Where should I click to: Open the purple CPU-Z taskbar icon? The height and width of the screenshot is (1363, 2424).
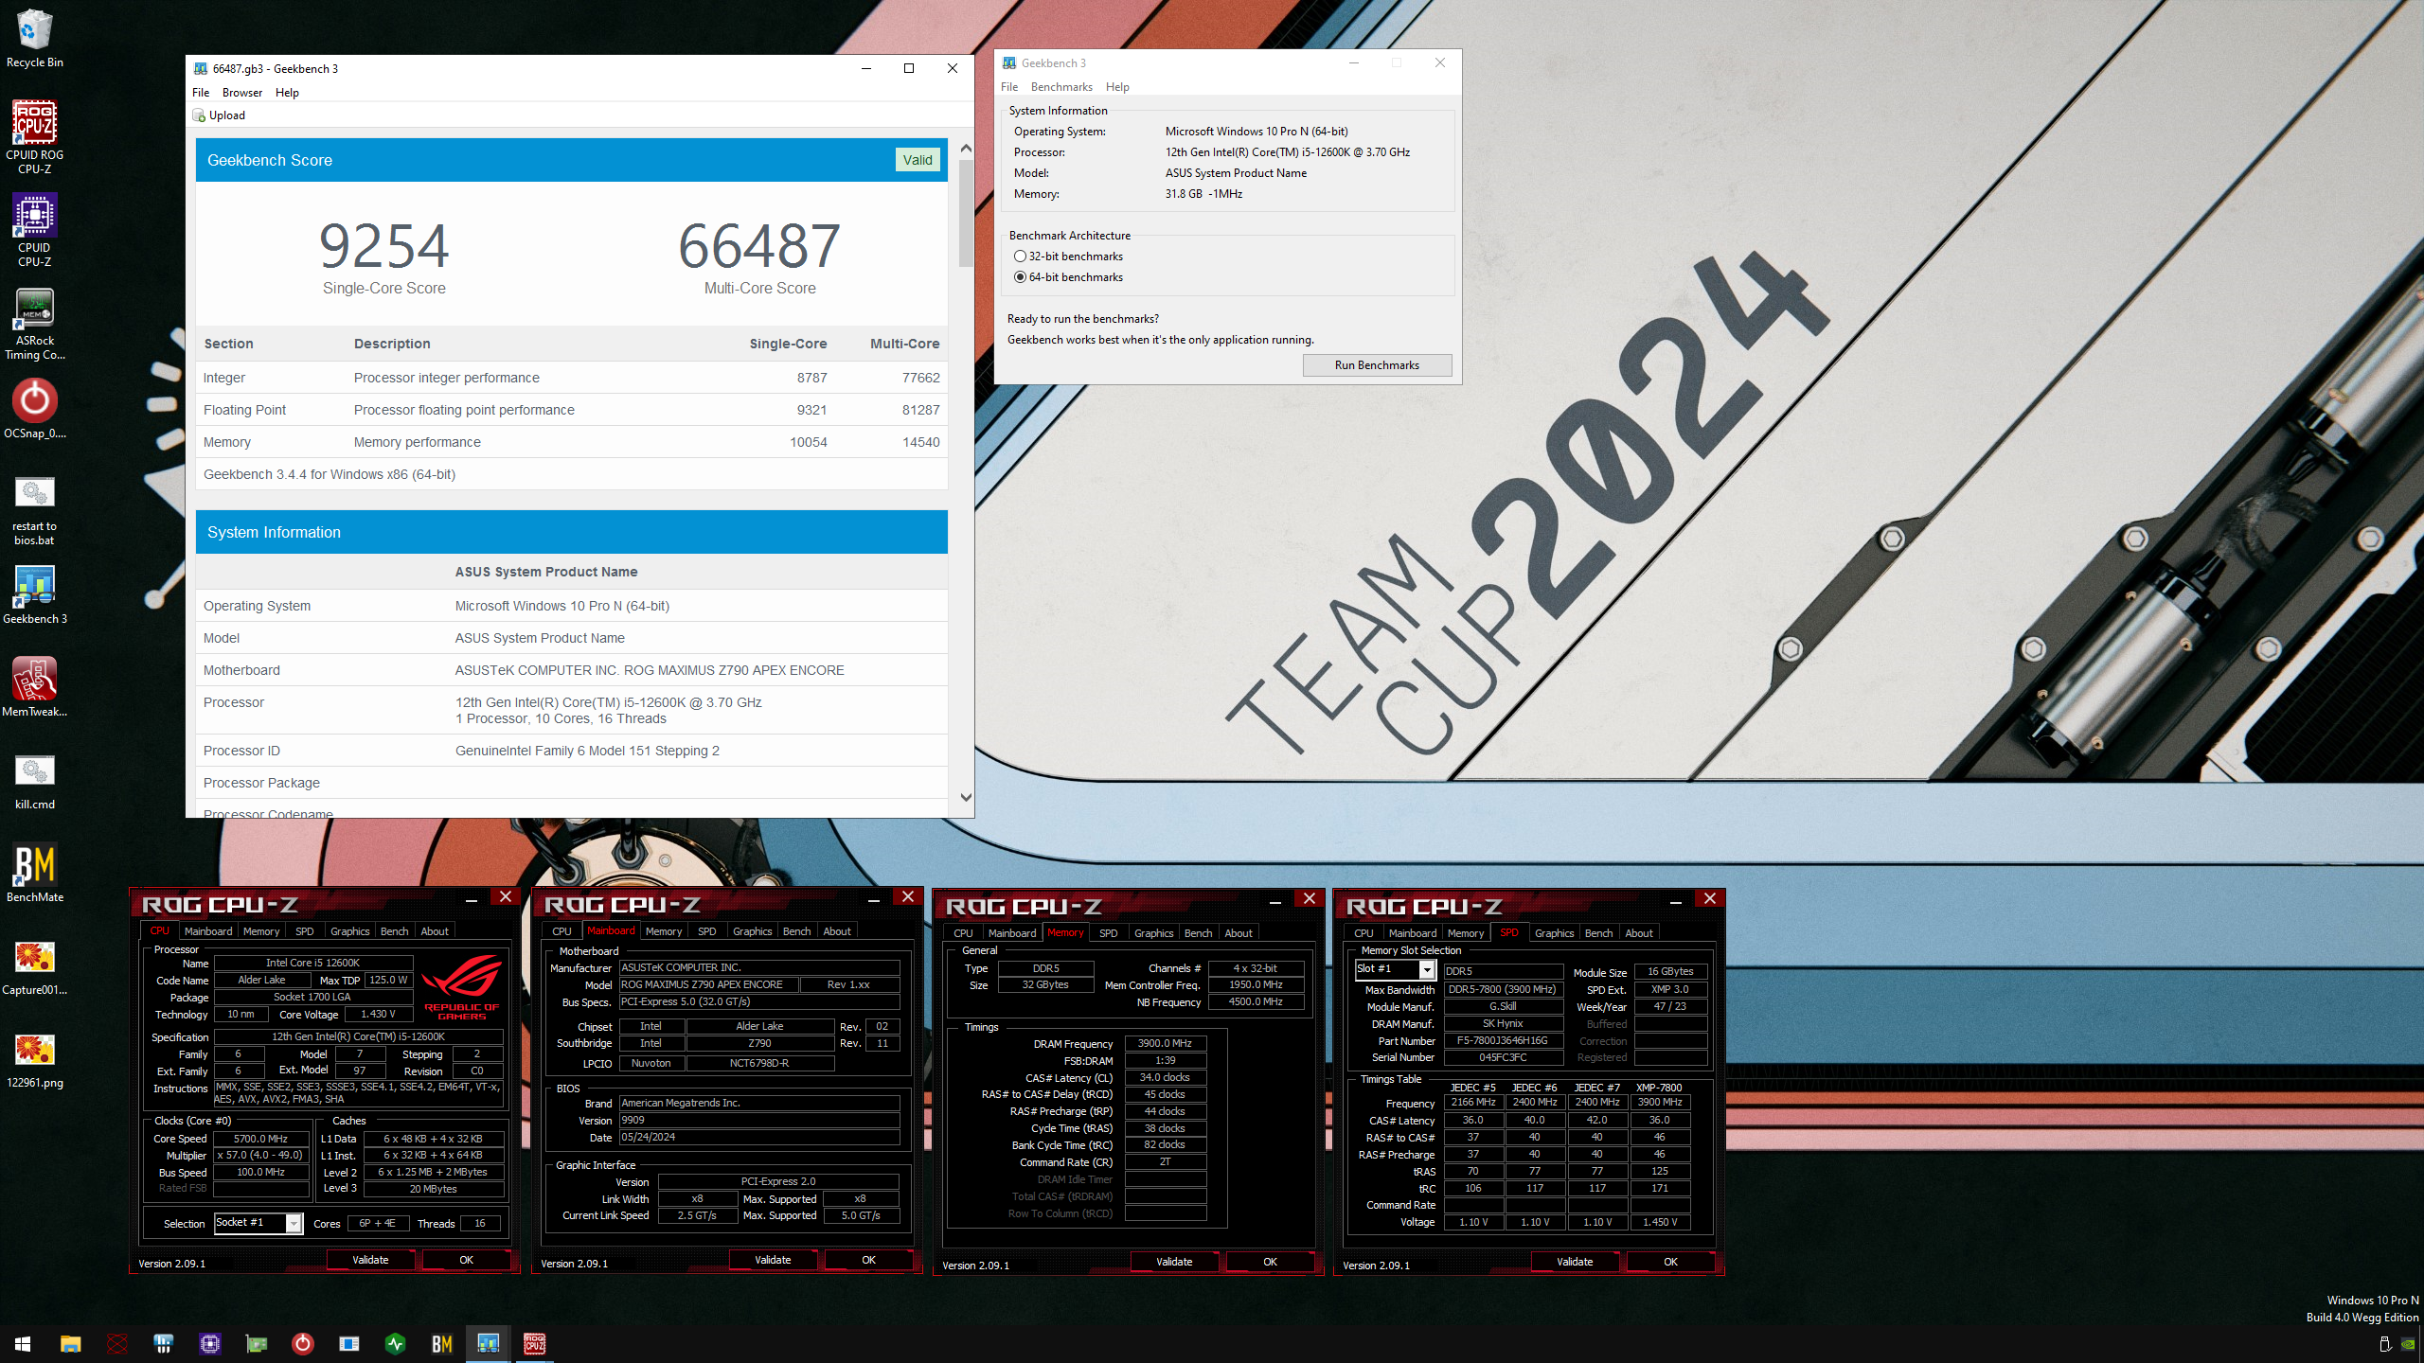[209, 1344]
